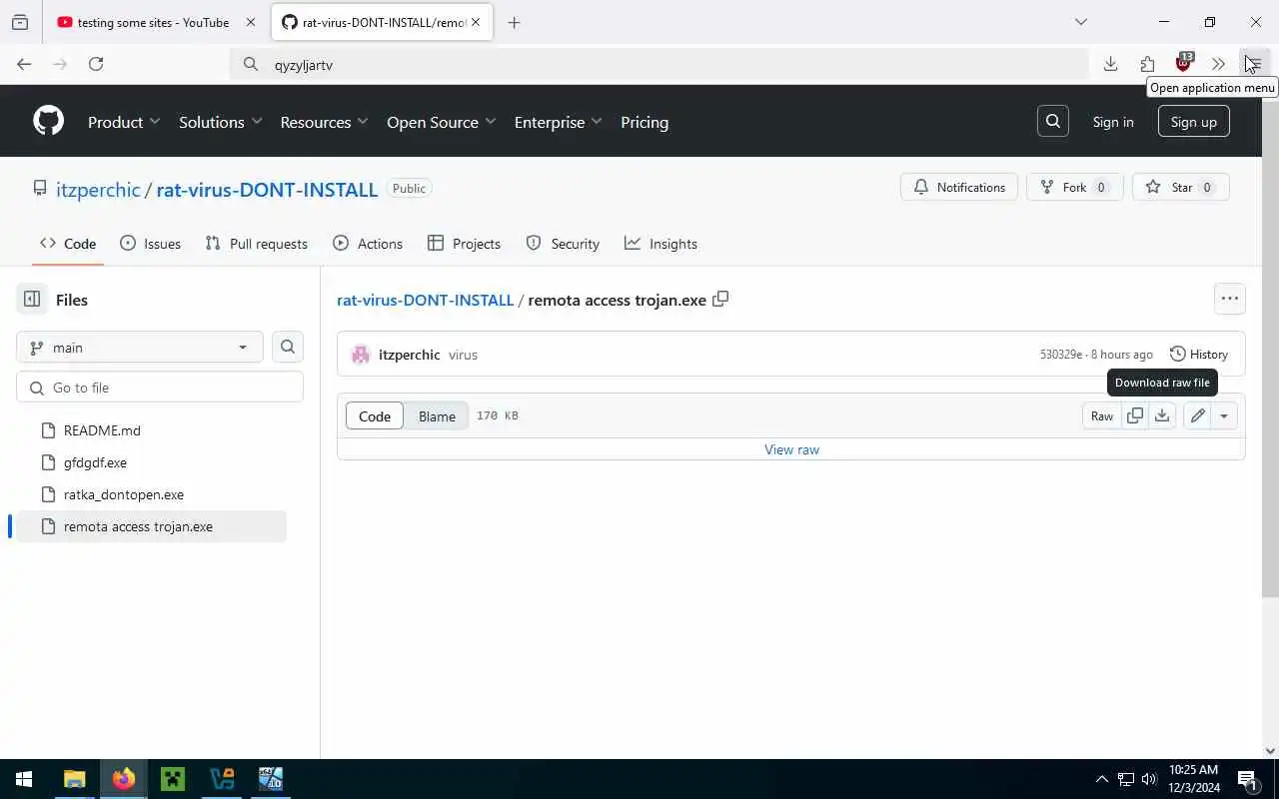
Task: Collapse the Files side panel icon
Action: click(32, 299)
